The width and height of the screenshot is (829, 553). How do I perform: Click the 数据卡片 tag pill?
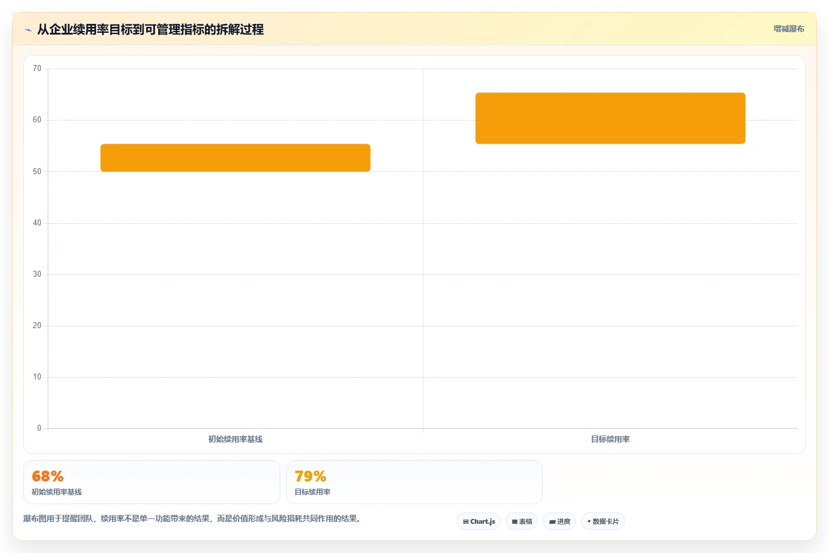603,521
